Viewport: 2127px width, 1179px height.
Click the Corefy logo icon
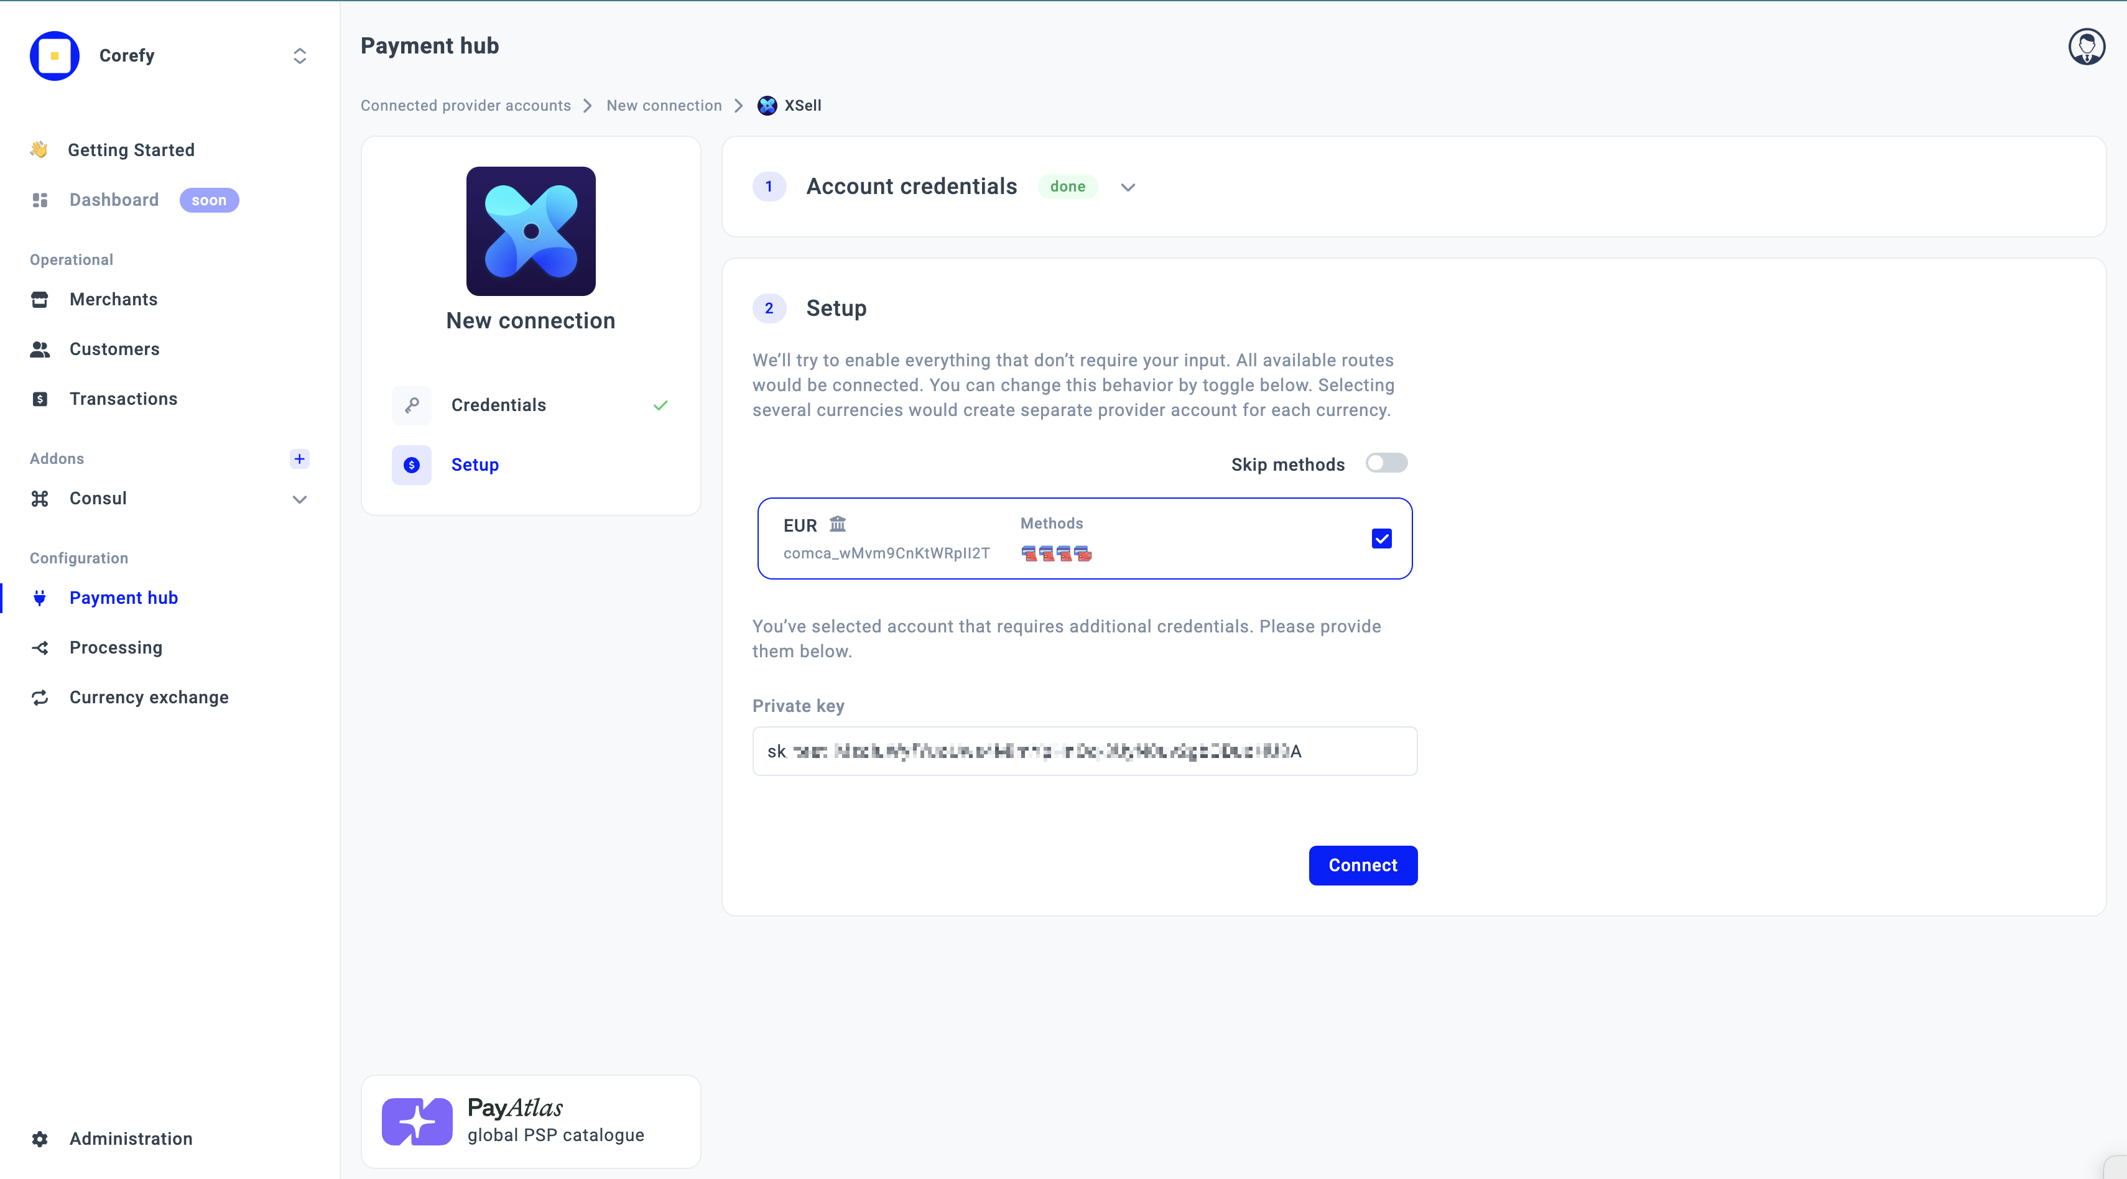tap(55, 55)
